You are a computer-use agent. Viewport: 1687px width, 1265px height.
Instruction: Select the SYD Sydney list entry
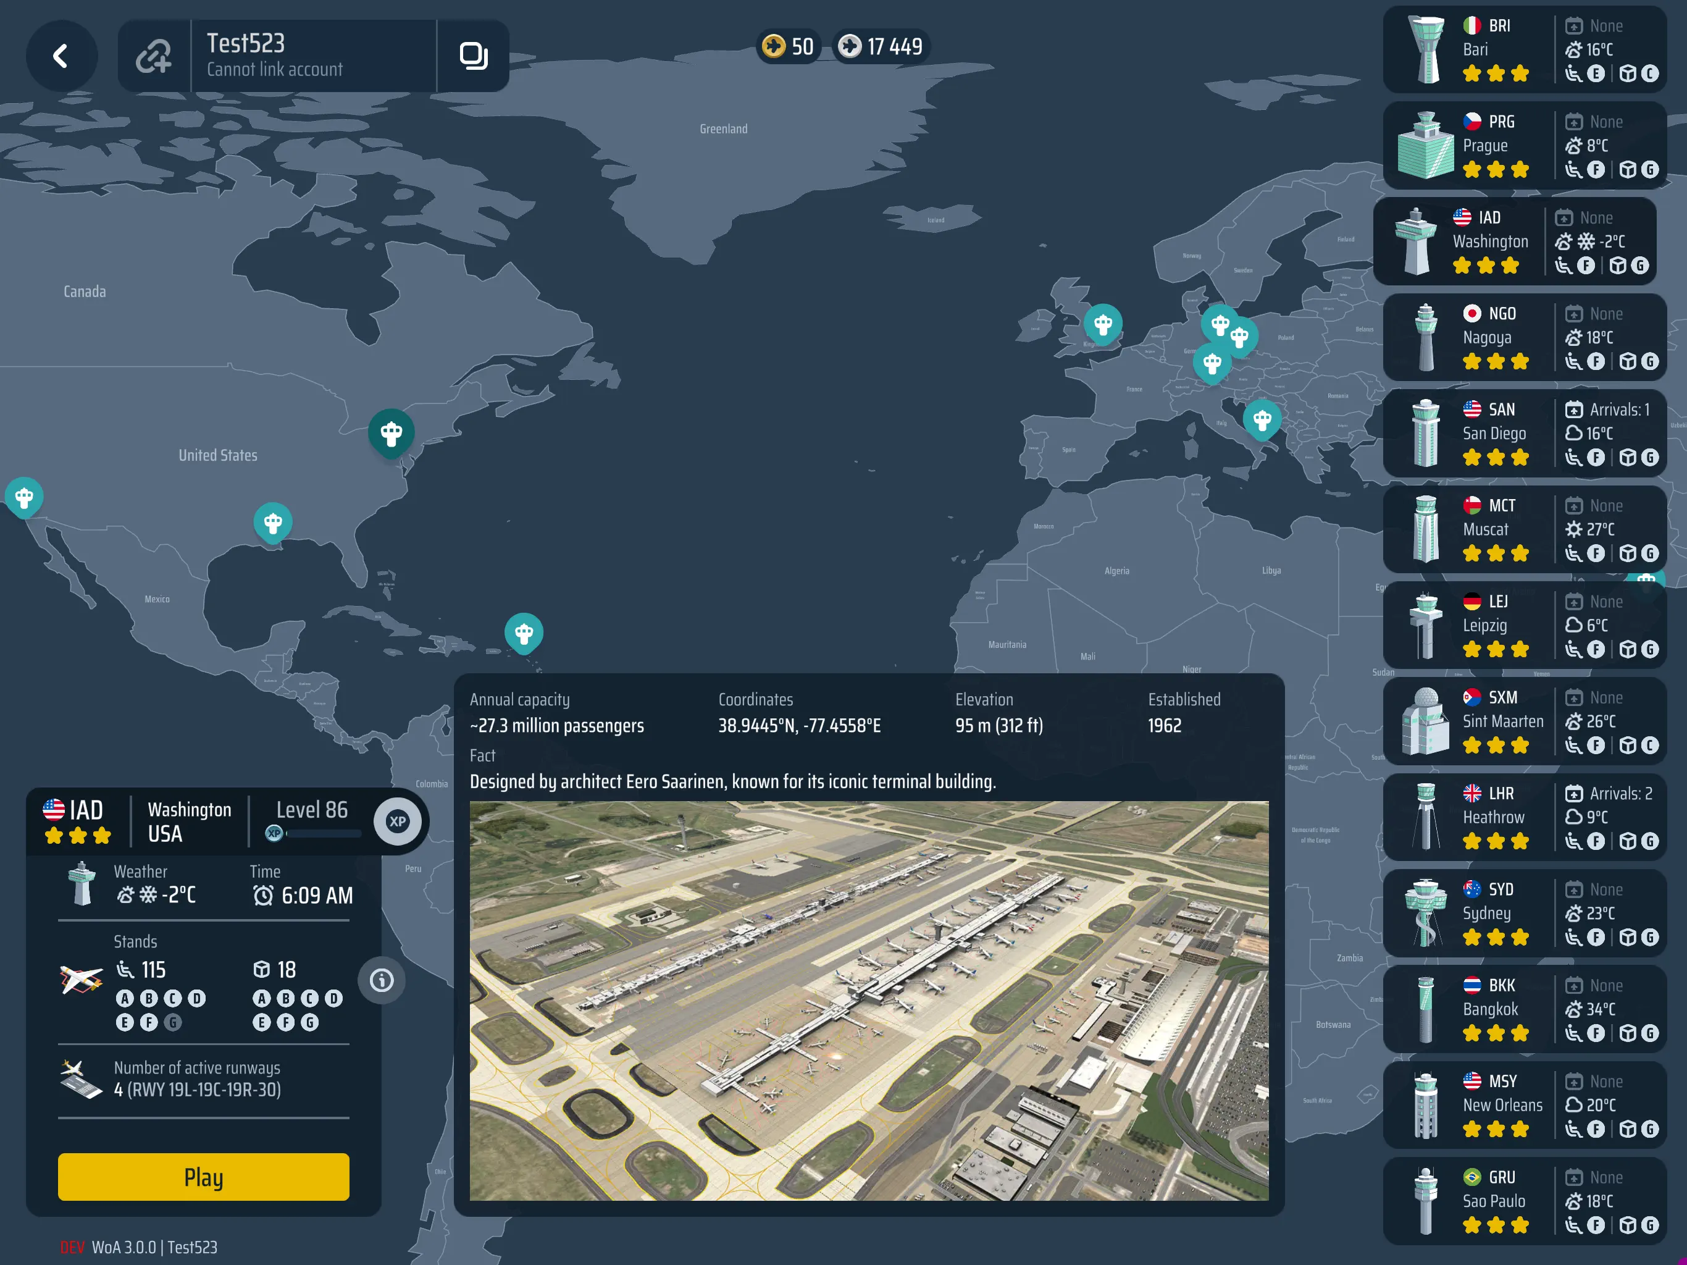coord(1524,914)
